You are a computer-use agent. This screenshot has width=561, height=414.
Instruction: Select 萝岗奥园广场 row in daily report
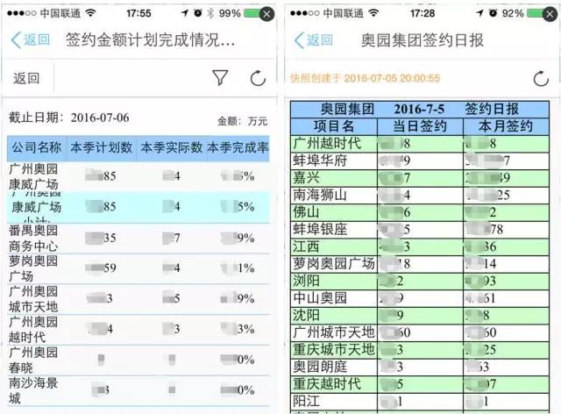click(x=420, y=264)
